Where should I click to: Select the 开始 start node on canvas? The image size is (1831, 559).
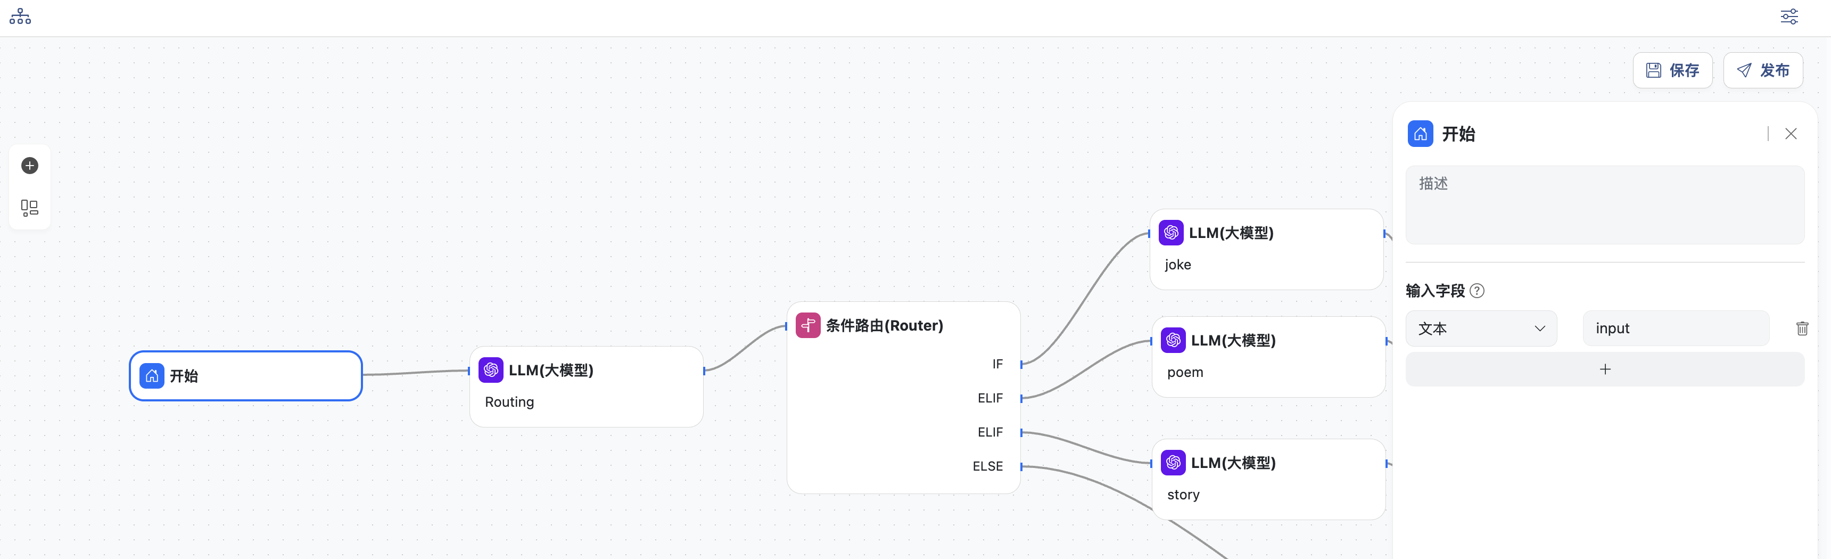pyautogui.click(x=246, y=375)
